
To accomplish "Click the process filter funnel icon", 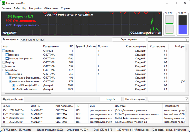I will coord(186,39).
